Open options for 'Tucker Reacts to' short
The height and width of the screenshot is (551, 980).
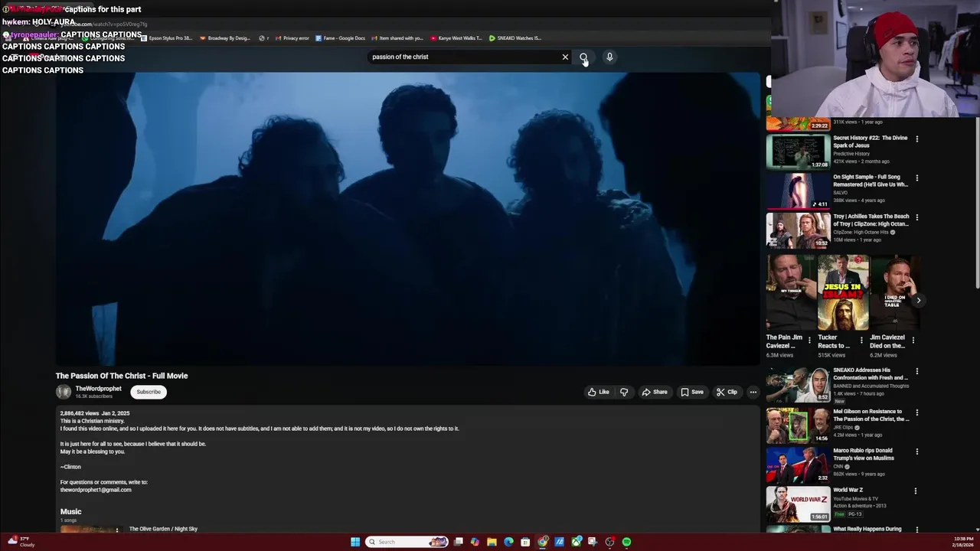point(861,341)
